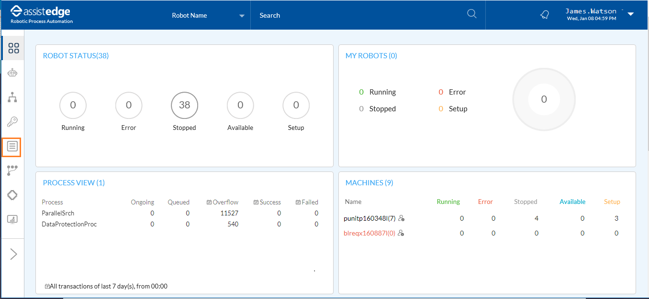Click the Available robots count circle
The height and width of the screenshot is (299, 649).
click(240, 106)
